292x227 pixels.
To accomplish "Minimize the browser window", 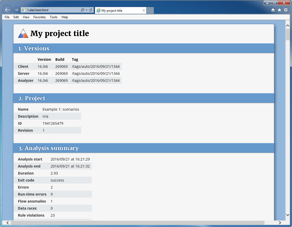I will [267, 3].
